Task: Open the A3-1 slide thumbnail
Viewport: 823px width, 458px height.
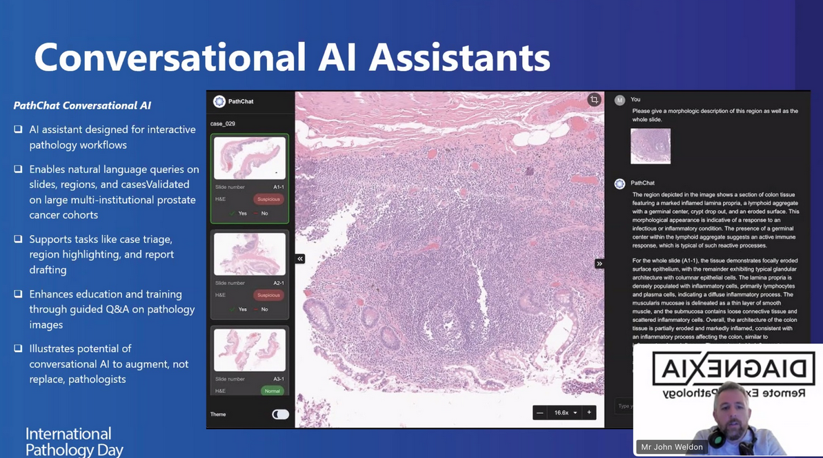Action: pyautogui.click(x=249, y=350)
